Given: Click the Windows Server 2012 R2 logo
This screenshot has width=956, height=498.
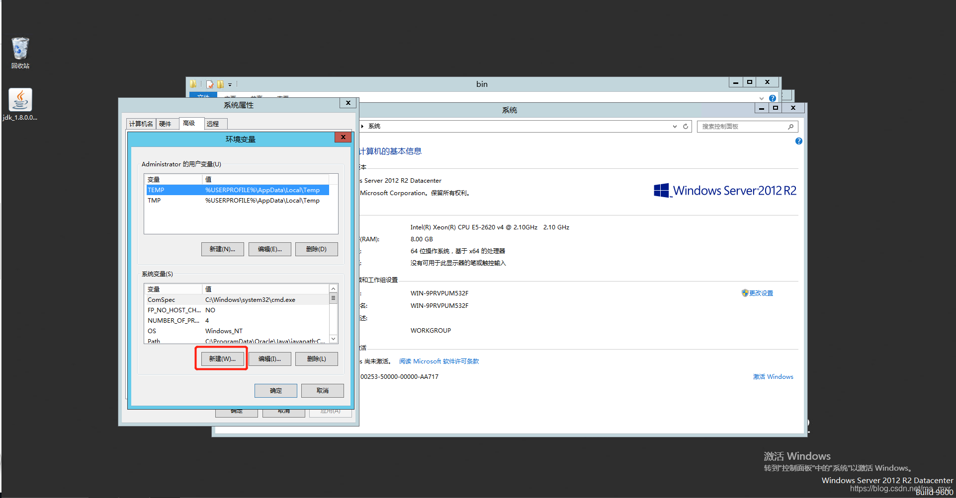Looking at the screenshot, I should tap(725, 191).
